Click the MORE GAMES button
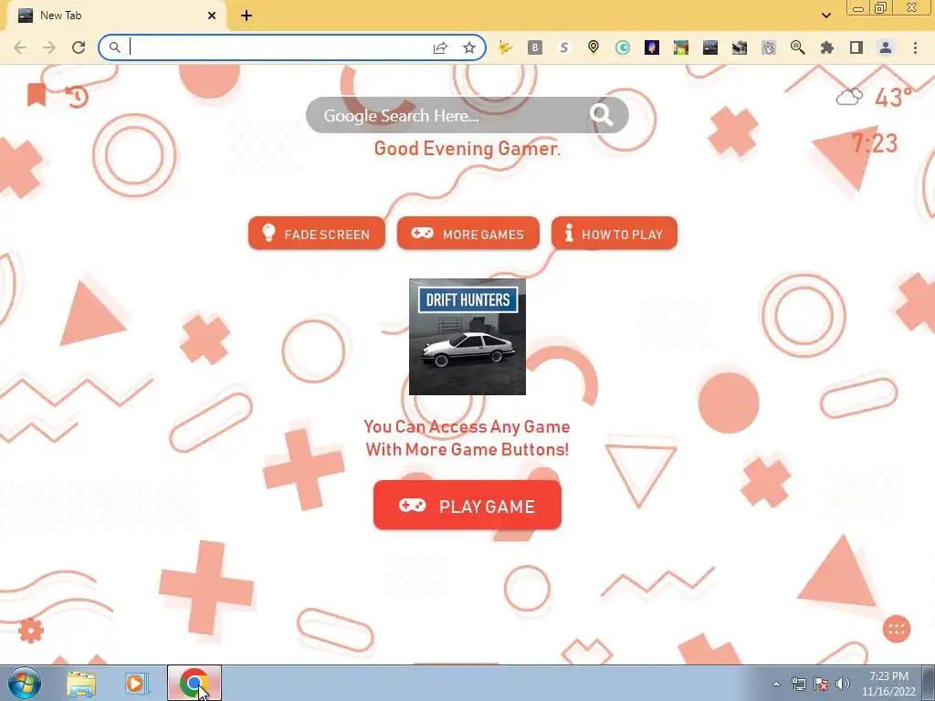The height and width of the screenshot is (701, 935). tap(468, 233)
